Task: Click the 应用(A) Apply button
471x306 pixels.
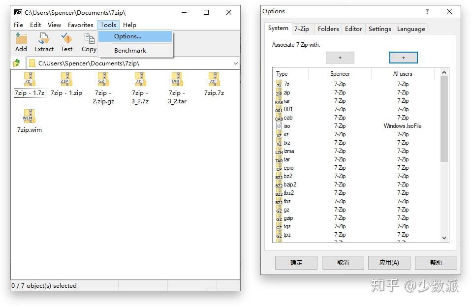Action: 389,263
